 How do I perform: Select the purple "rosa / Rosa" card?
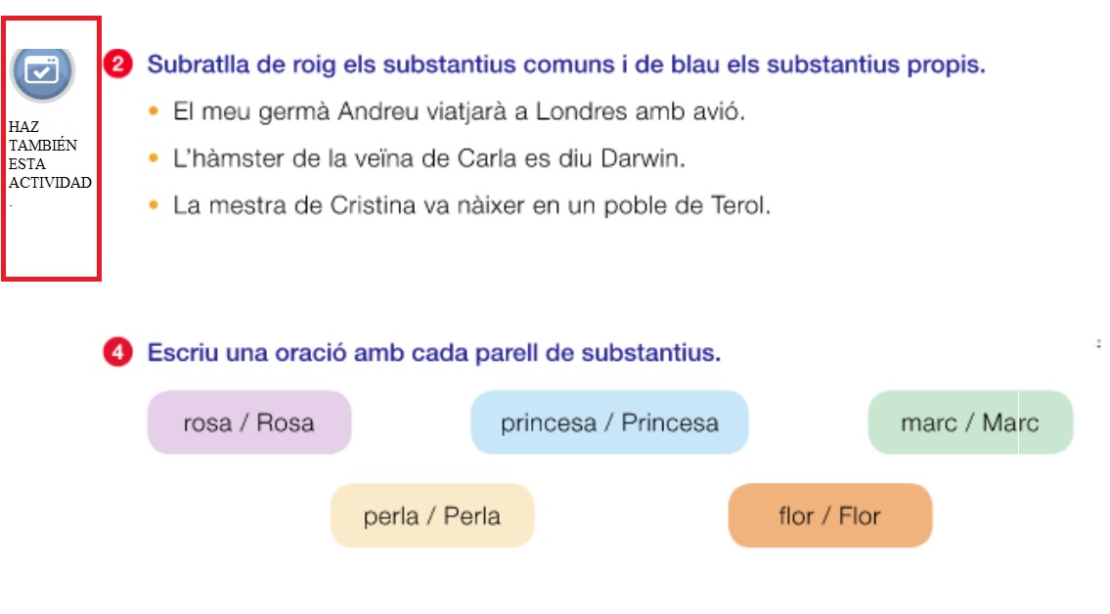[x=248, y=422]
